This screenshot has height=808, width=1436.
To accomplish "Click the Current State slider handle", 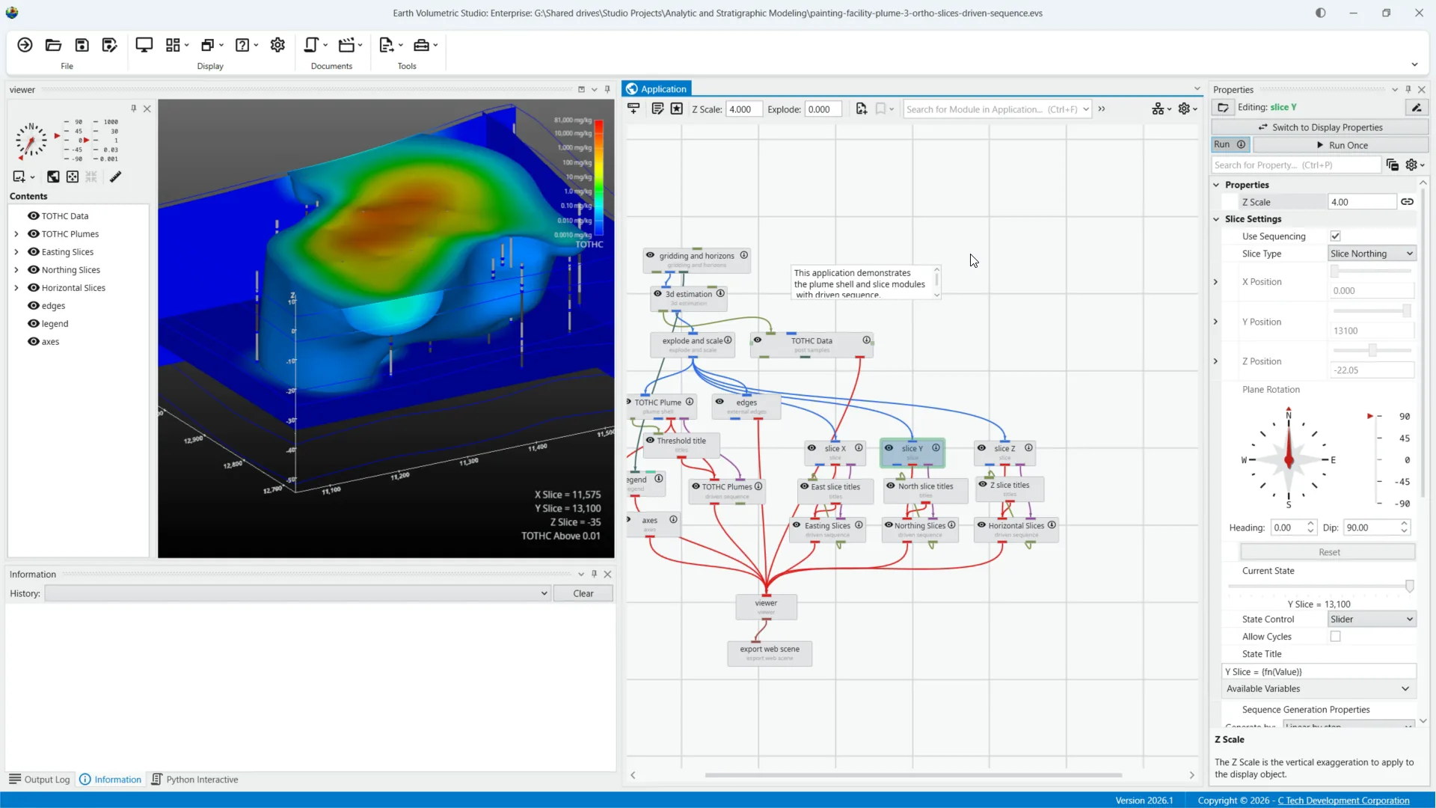I will [x=1409, y=587].
